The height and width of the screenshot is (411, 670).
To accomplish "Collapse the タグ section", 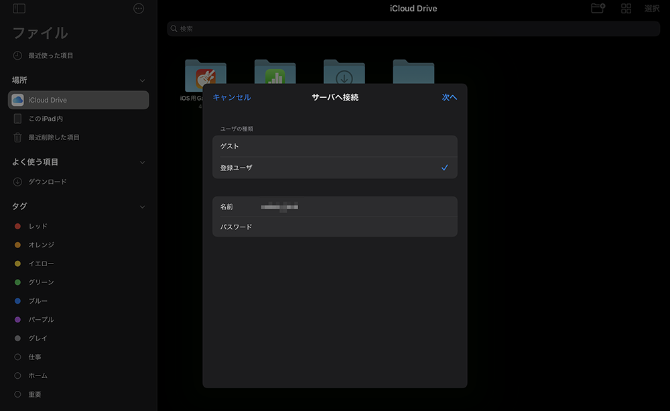I will (x=142, y=207).
